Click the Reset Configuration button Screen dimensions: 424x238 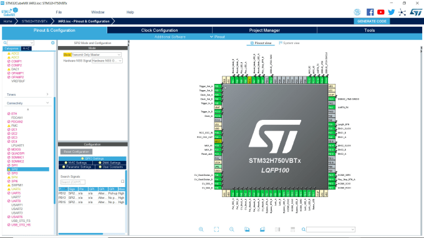click(77, 152)
